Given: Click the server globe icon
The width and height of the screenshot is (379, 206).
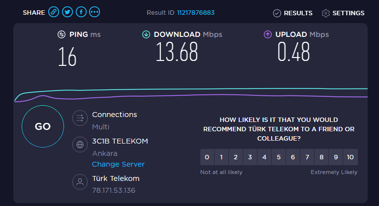Looking at the screenshot, I should (x=79, y=145).
